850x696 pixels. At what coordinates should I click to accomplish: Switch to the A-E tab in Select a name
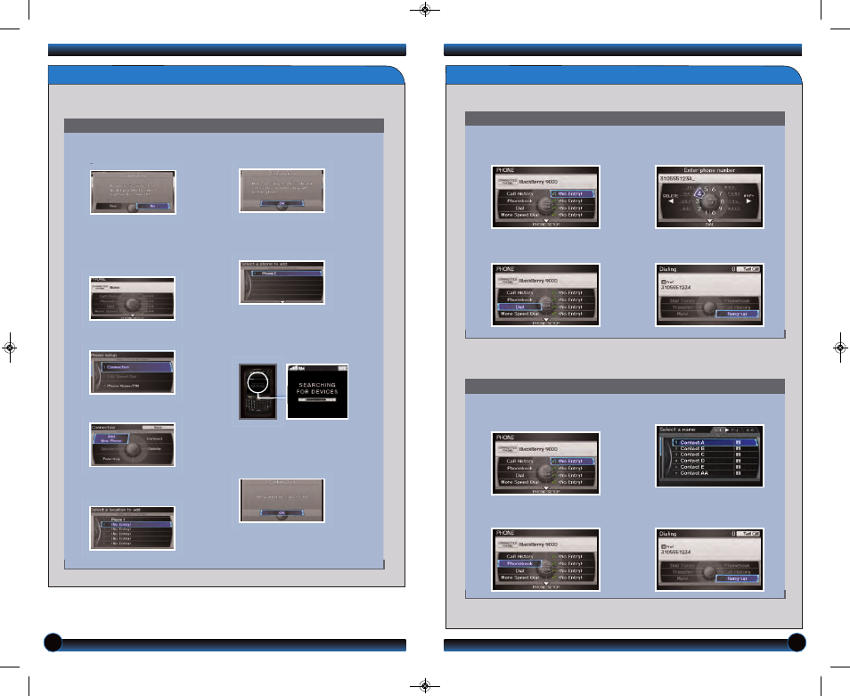[x=718, y=430]
